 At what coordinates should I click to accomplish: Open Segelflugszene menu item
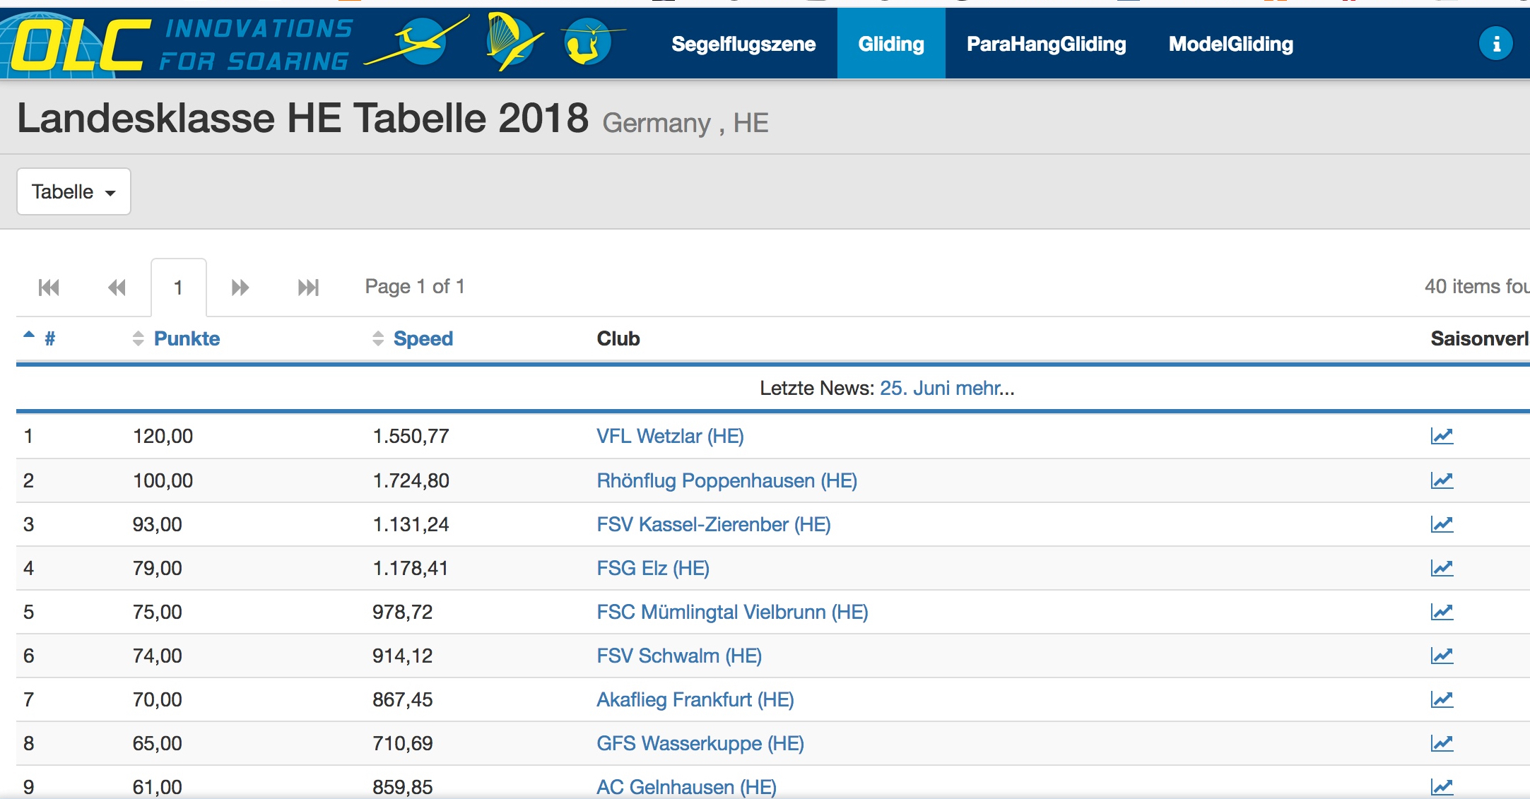tap(743, 44)
